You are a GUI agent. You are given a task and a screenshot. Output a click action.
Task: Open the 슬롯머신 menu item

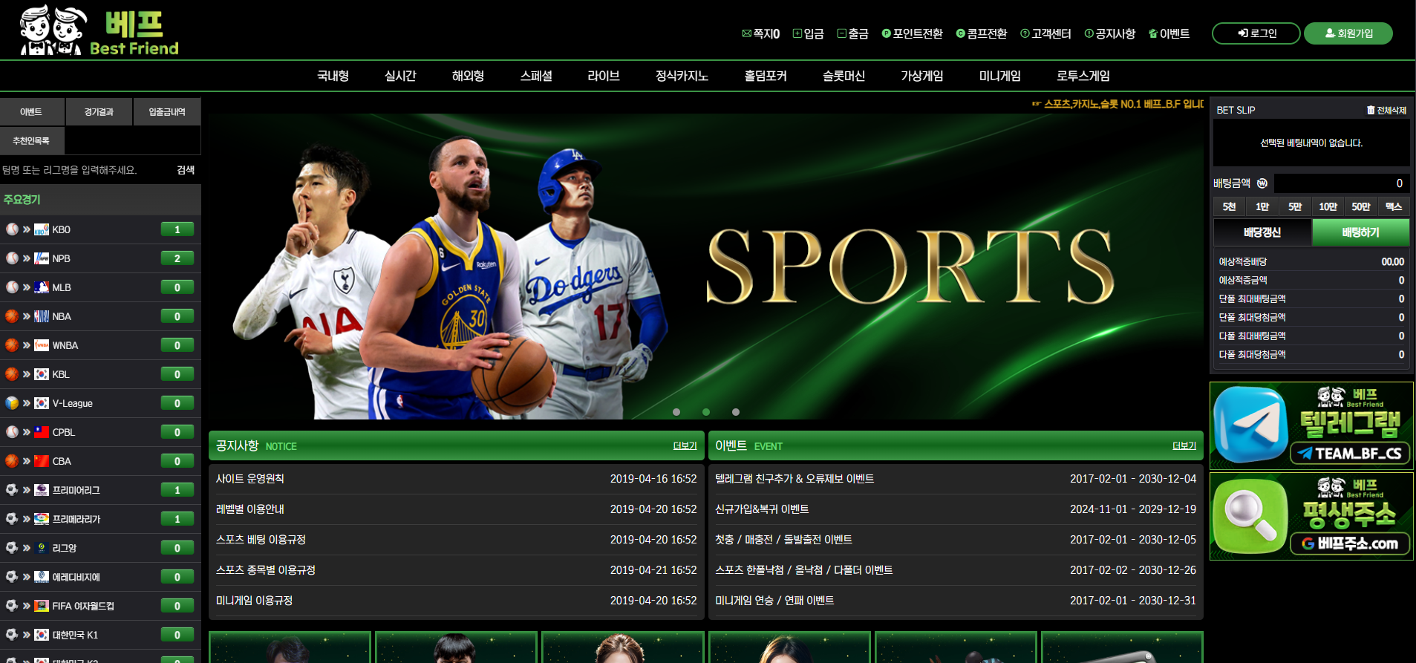point(844,76)
